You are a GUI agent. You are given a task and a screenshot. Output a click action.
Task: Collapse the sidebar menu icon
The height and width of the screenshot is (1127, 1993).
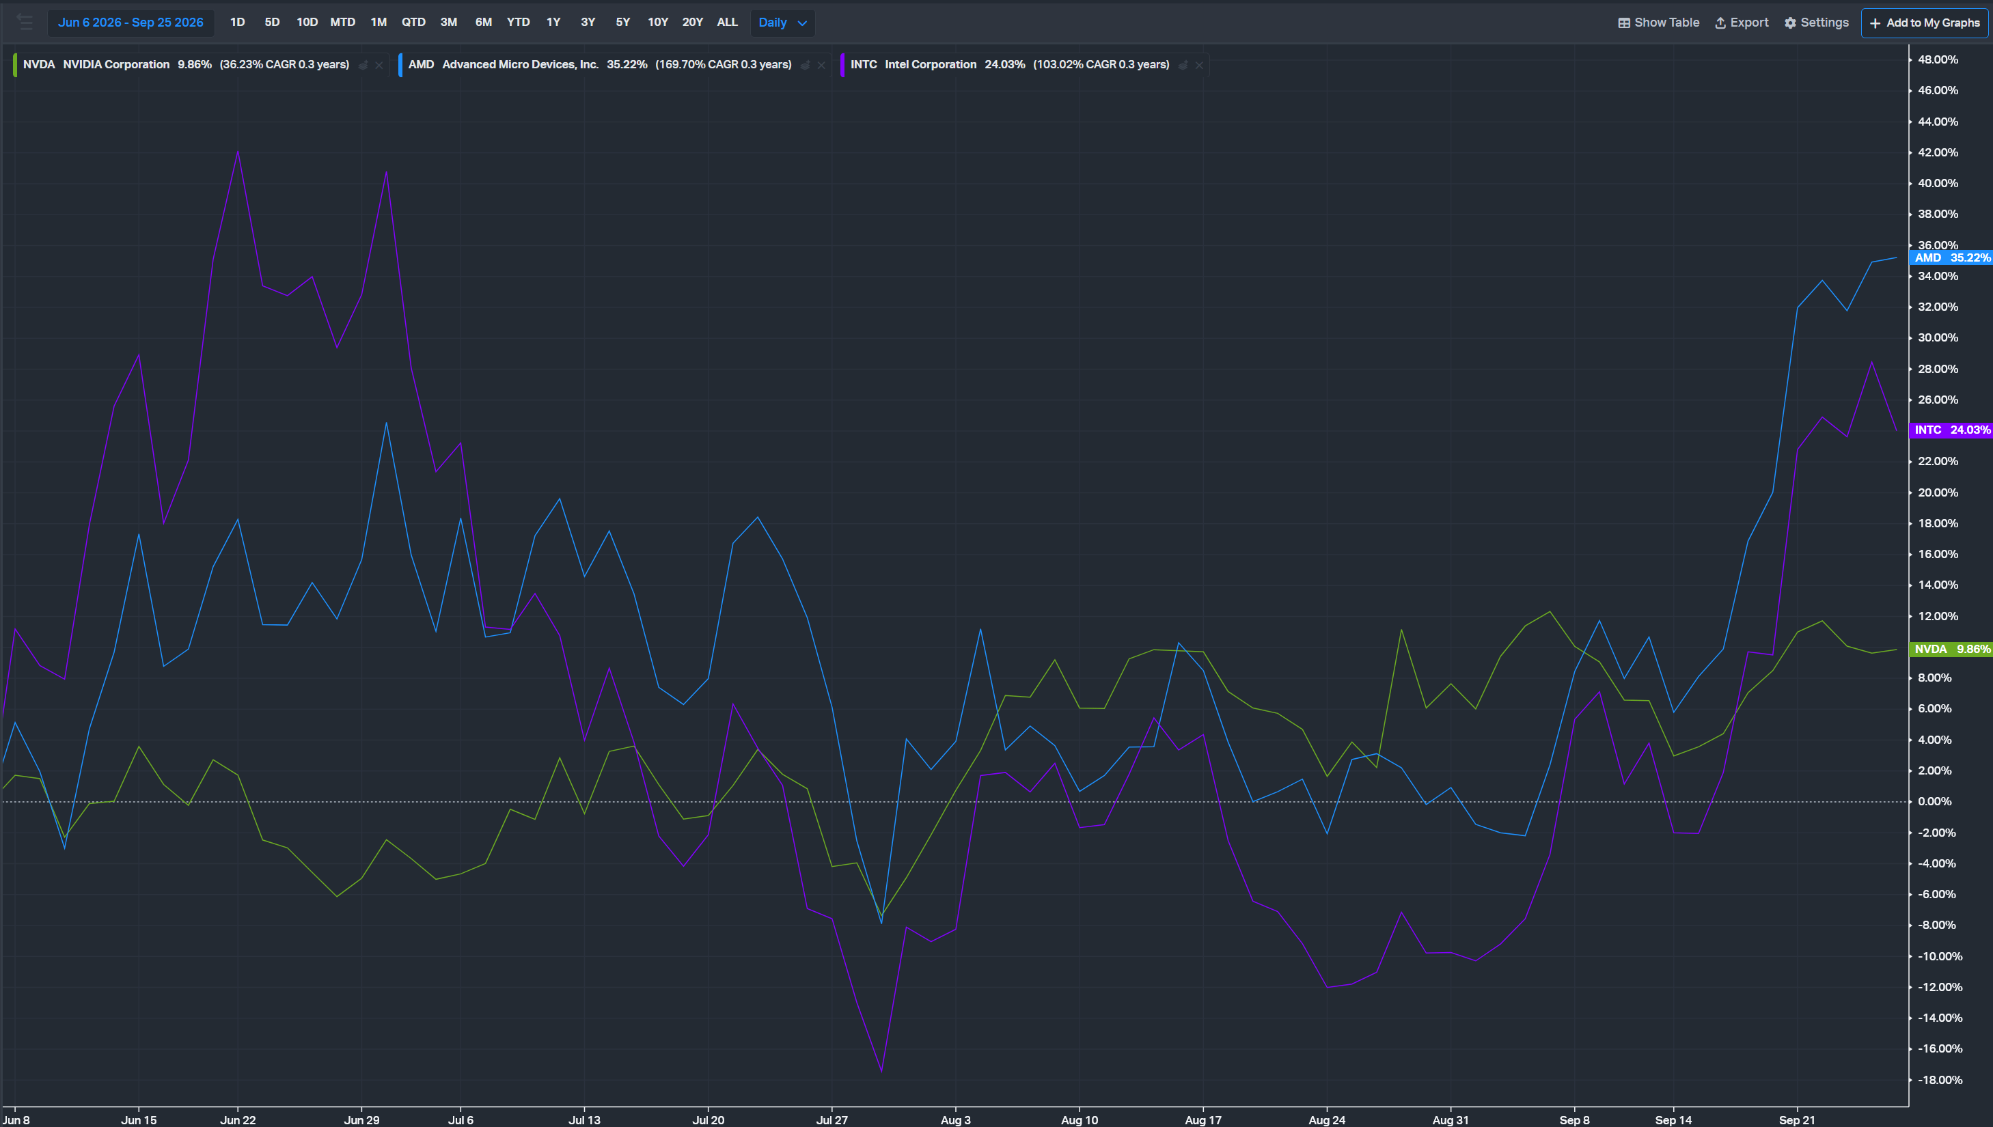[x=25, y=23]
